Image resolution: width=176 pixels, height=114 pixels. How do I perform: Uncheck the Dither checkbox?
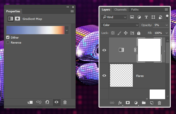click(x=8, y=37)
